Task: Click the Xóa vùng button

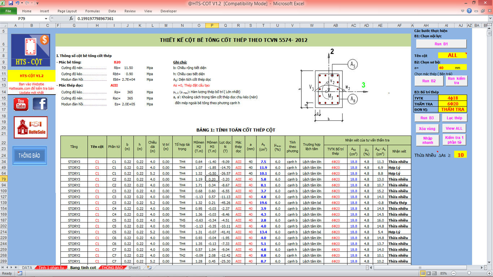Action: [427, 128]
